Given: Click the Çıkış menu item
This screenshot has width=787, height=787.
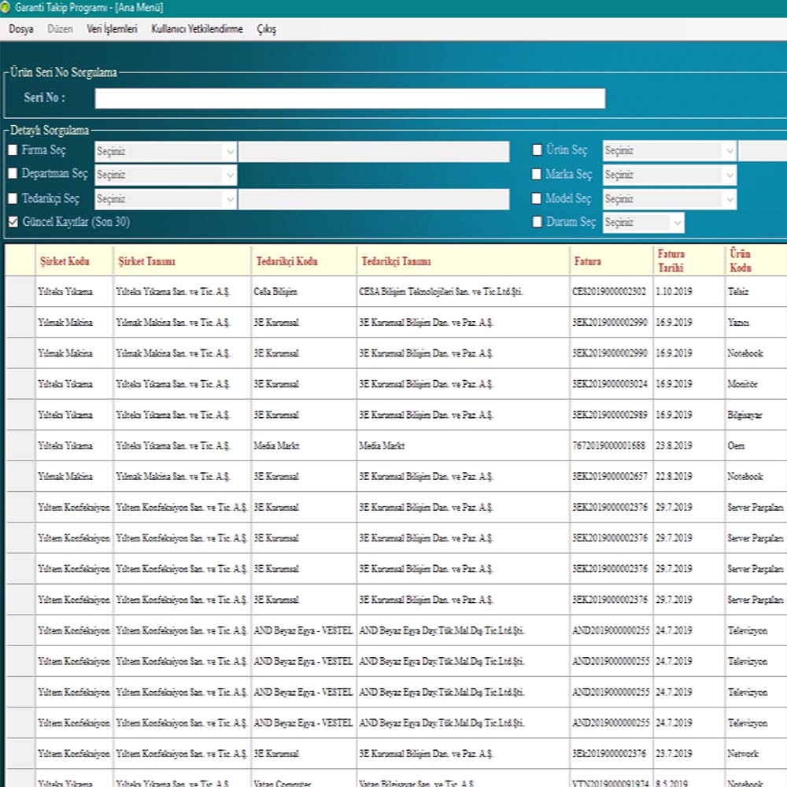Looking at the screenshot, I should (x=266, y=29).
